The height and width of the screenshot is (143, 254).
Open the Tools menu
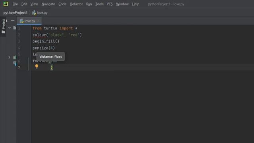point(99,4)
